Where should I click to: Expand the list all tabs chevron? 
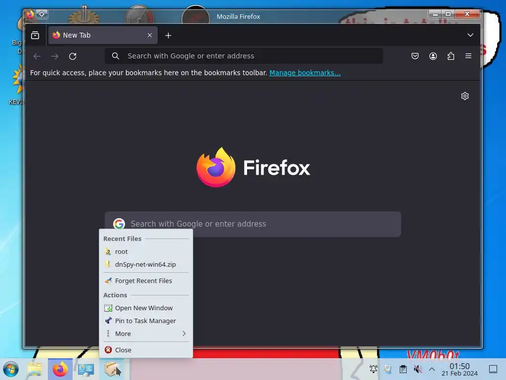[x=470, y=35]
